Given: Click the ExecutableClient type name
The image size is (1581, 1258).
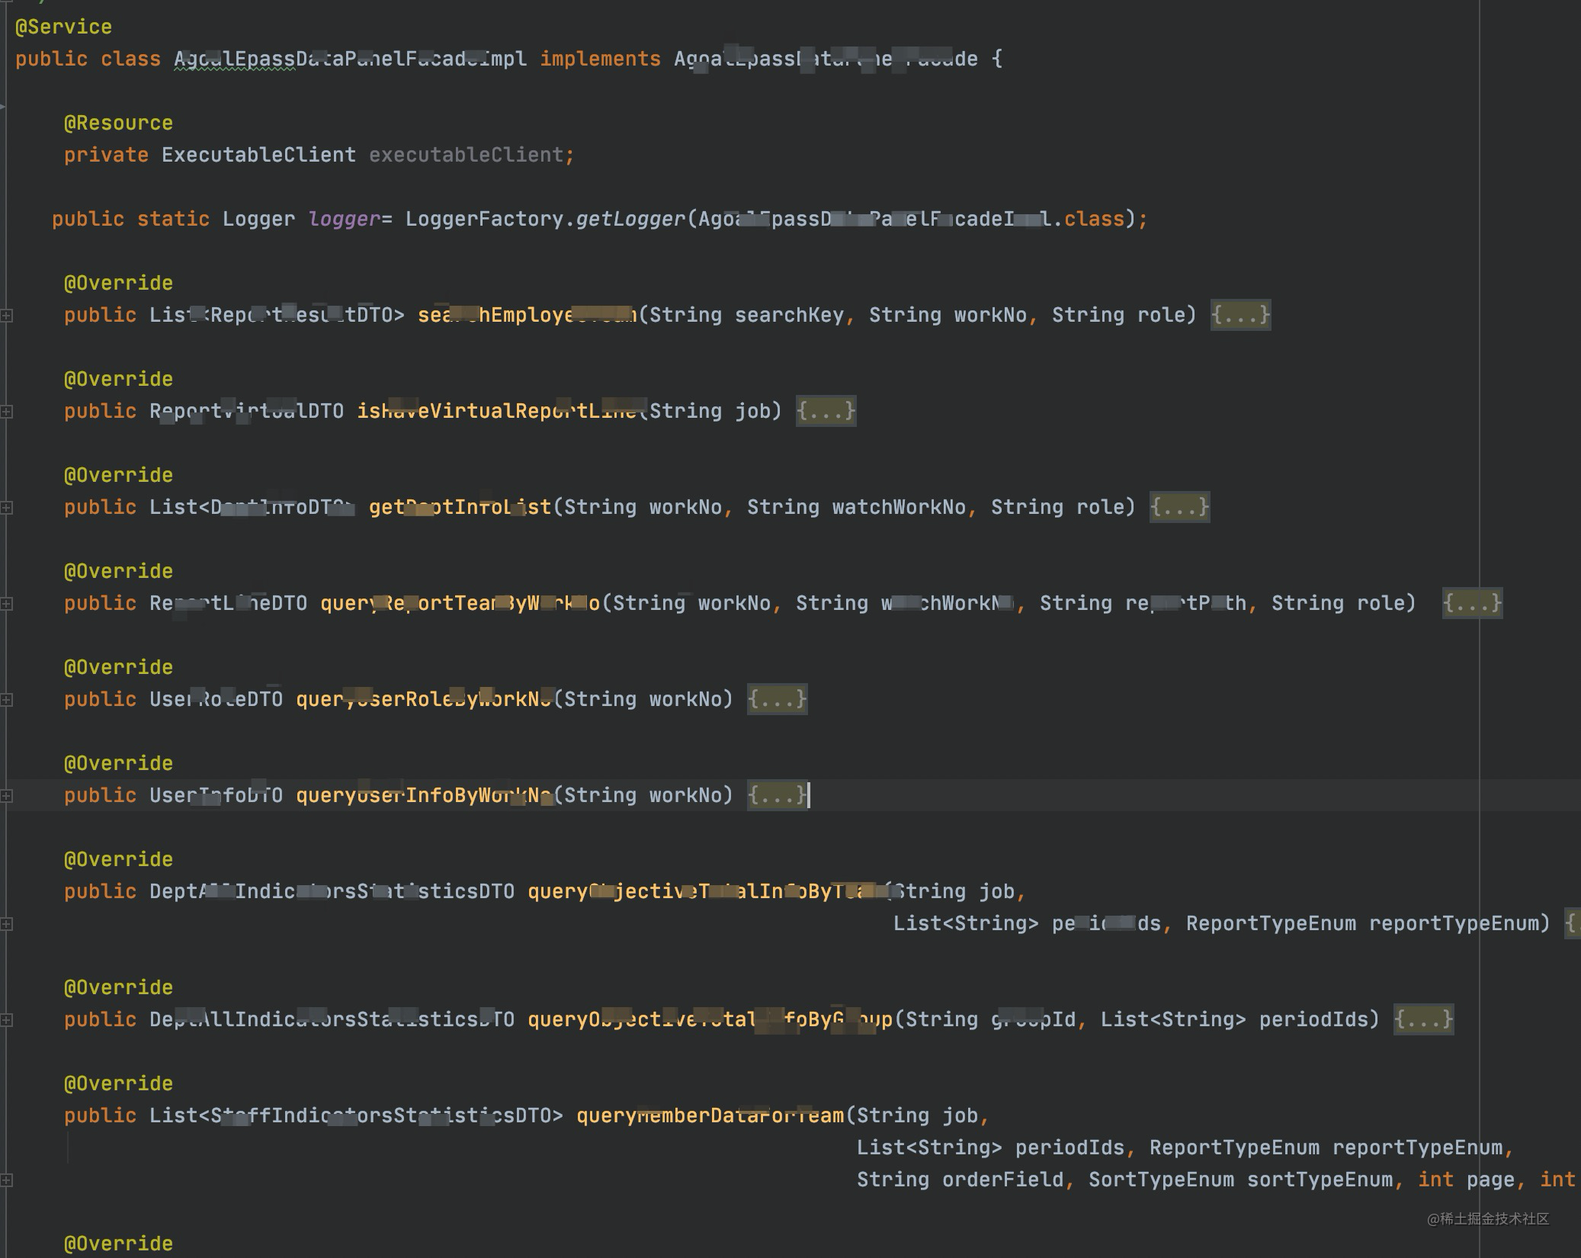Looking at the screenshot, I should pos(258,155).
